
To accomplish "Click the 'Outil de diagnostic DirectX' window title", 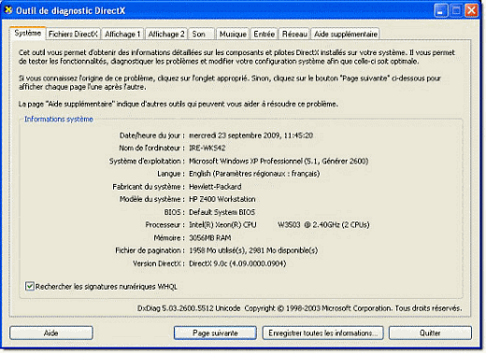I will (x=71, y=11).
